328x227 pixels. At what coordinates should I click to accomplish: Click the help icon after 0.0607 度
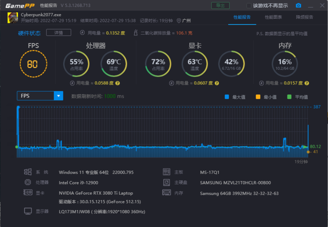217,83
